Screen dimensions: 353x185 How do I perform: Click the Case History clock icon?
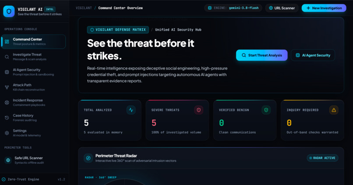(x=7, y=118)
